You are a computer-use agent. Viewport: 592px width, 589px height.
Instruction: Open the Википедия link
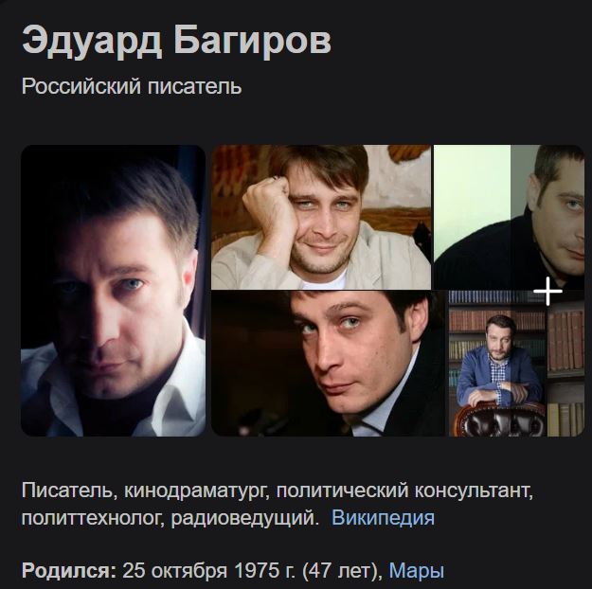pos(383,517)
